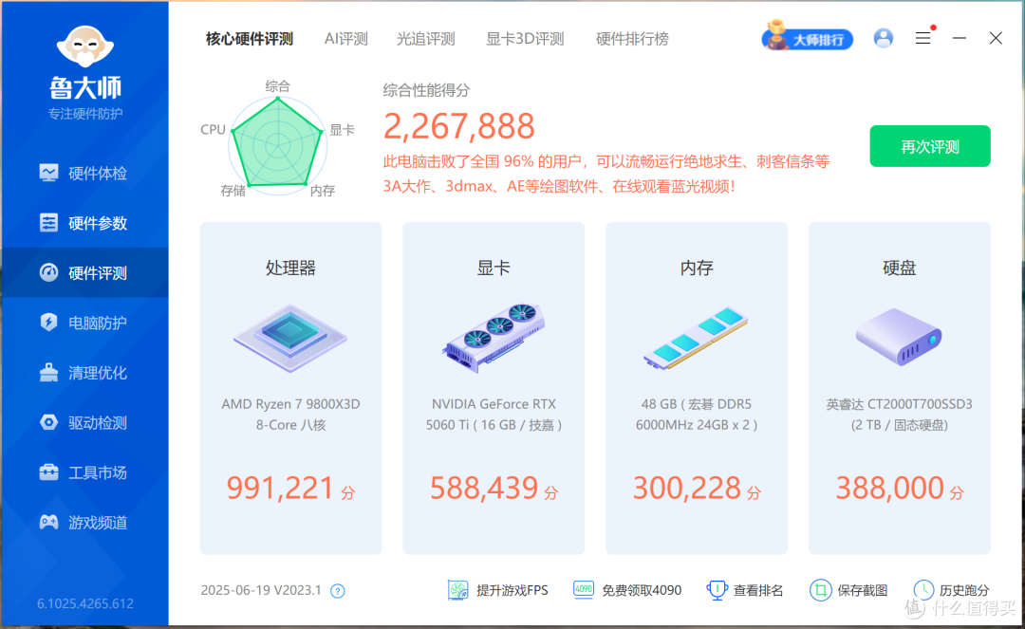This screenshot has width=1025, height=629.
Task: Click the 历史跑分 link text
Action: coord(964,590)
